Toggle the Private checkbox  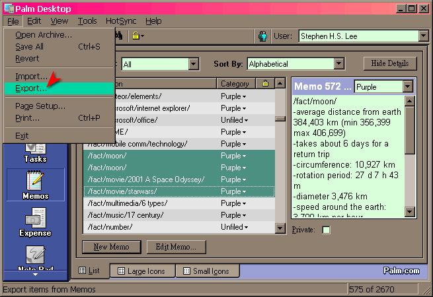click(x=326, y=230)
